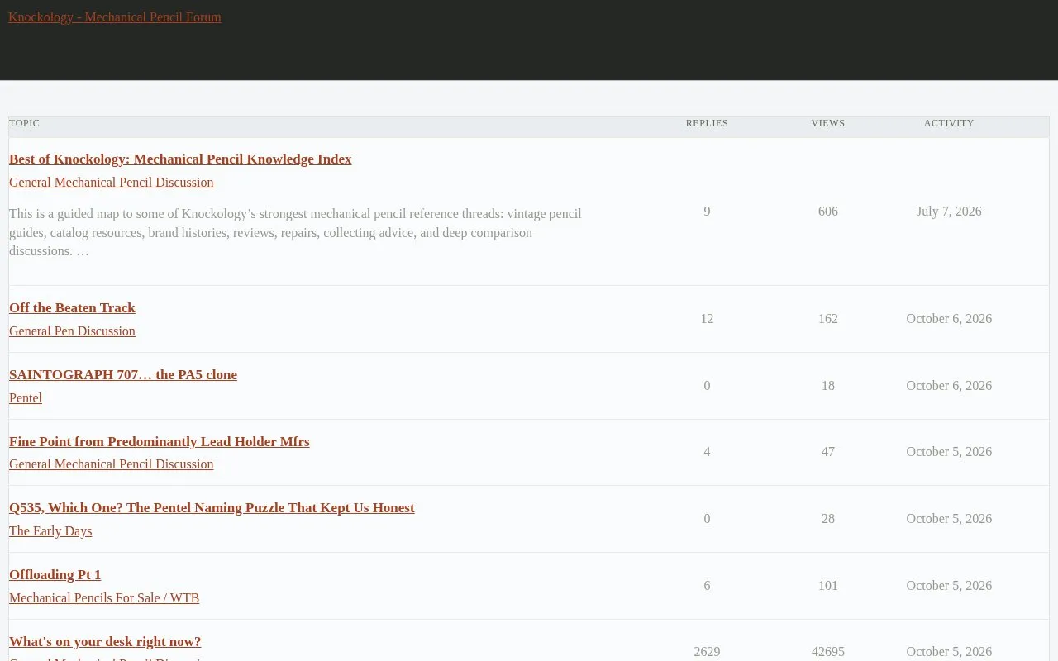Image resolution: width=1058 pixels, height=661 pixels.
Task: Click the 2629 replies count
Action: [707, 652]
